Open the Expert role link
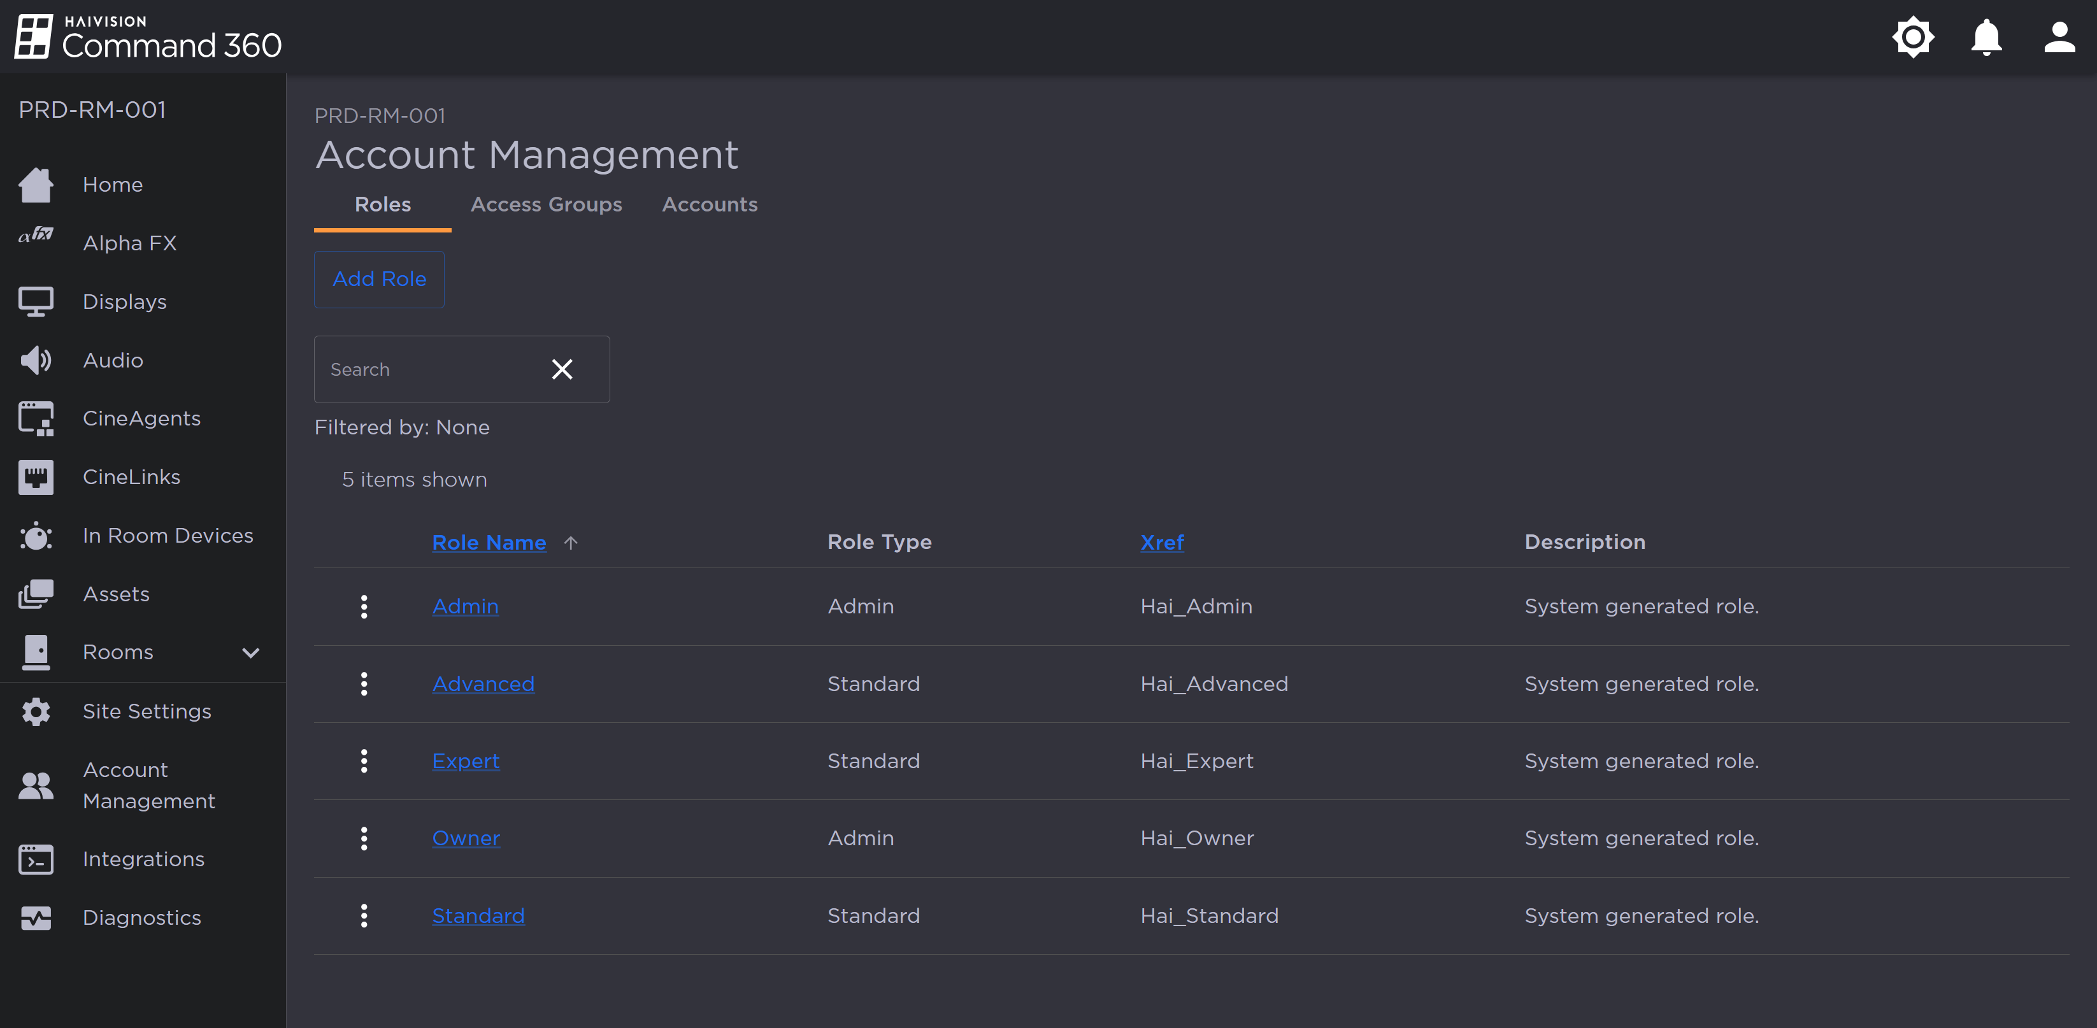The width and height of the screenshot is (2097, 1028). tap(466, 760)
